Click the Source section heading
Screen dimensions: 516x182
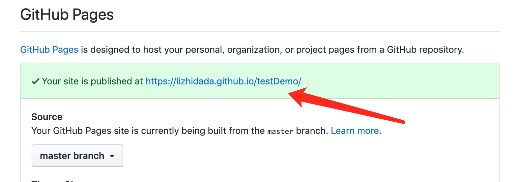[x=47, y=117]
